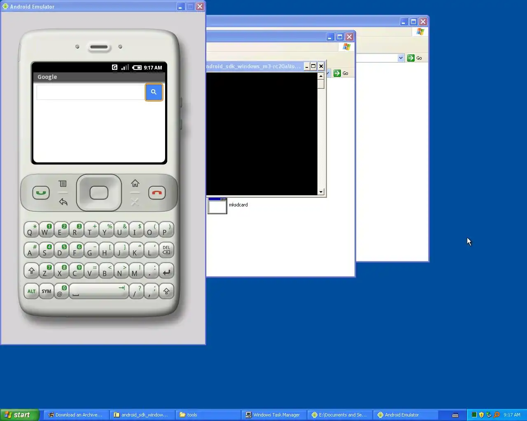Tap the A key on emulator keyboard
Screen dimensions: 527x421
pyautogui.click(x=31, y=250)
